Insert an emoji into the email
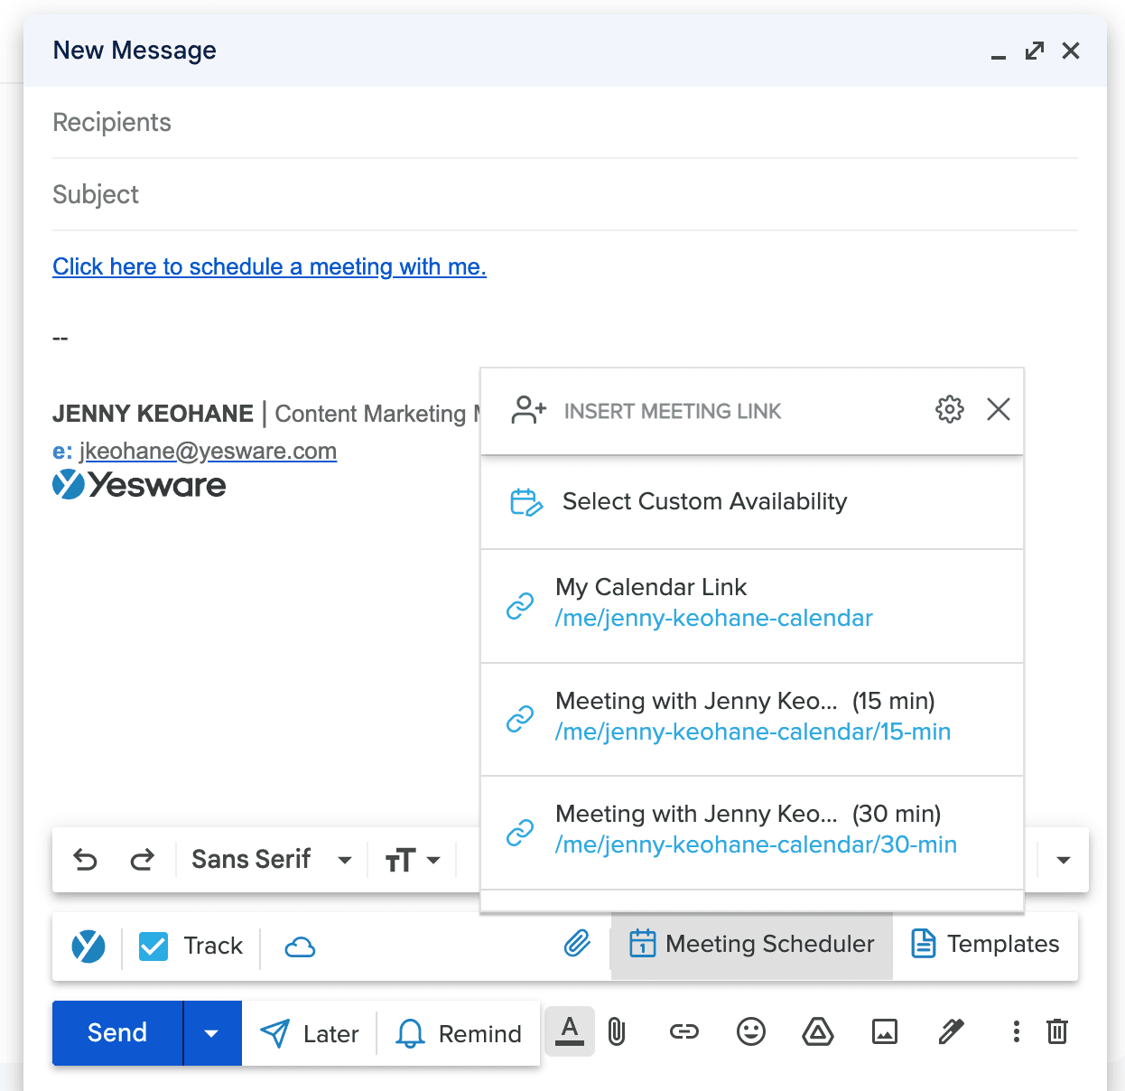This screenshot has height=1091, width=1125. tap(750, 1031)
